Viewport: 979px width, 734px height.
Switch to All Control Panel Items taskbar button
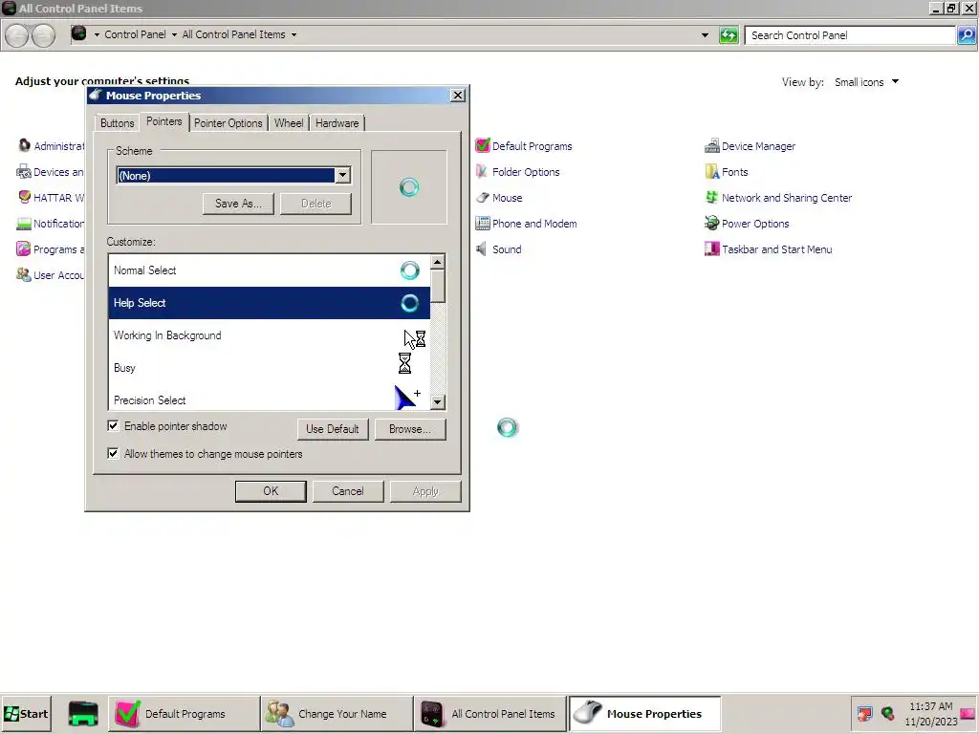click(490, 713)
